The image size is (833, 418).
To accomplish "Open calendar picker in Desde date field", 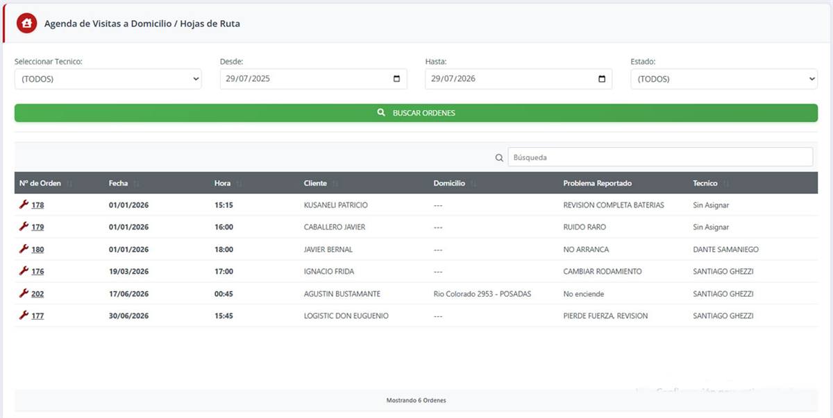I will click(396, 79).
